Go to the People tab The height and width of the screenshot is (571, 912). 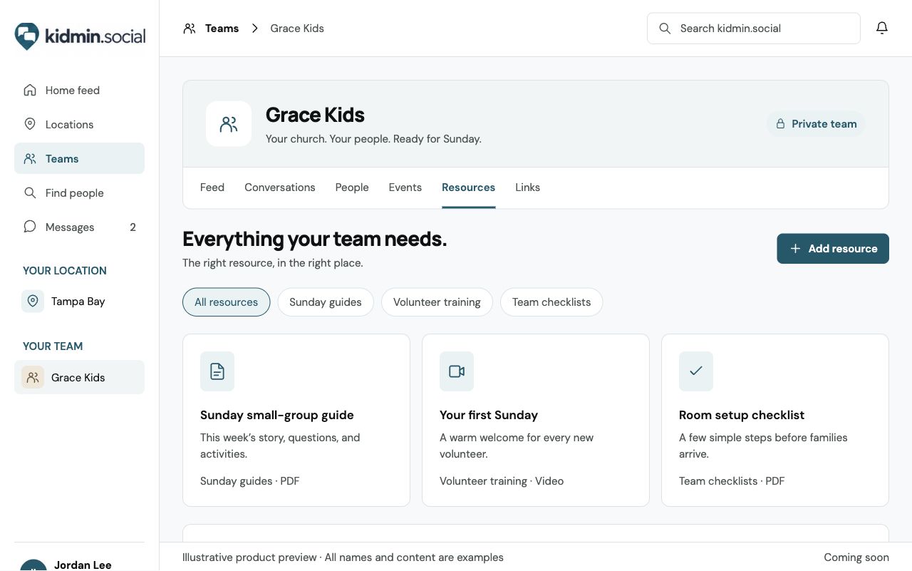(352, 187)
